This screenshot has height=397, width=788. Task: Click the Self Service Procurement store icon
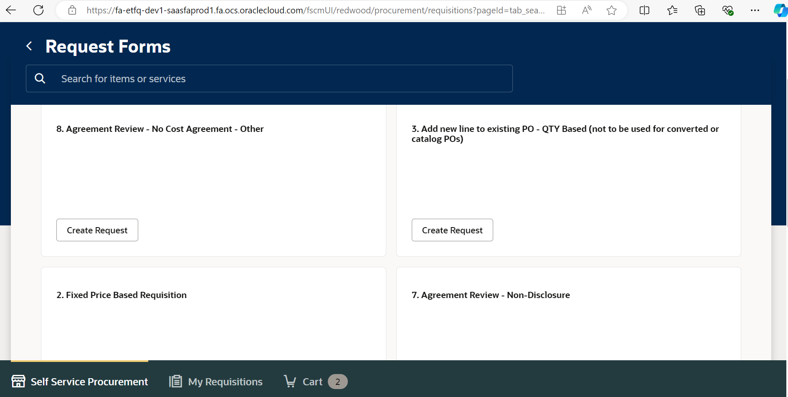click(x=18, y=381)
